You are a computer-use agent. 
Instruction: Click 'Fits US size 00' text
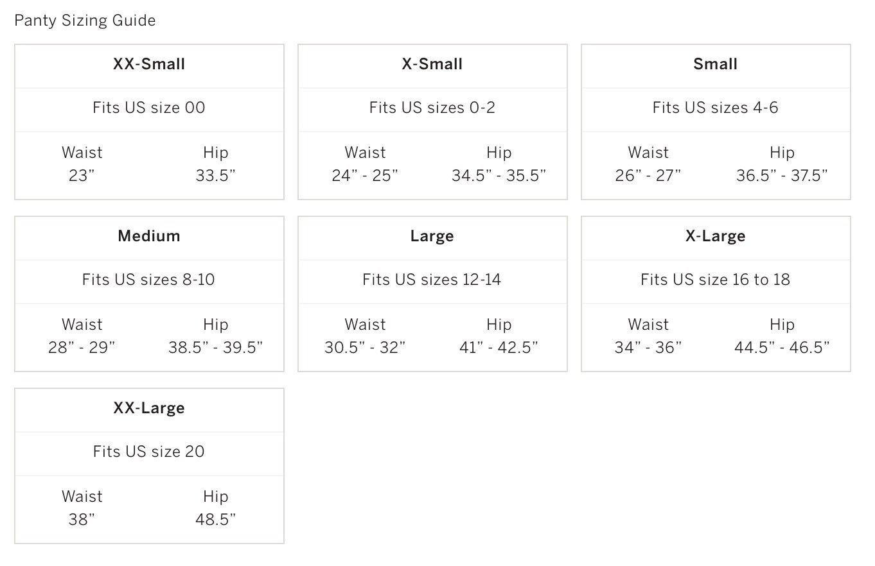click(x=149, y=108)
